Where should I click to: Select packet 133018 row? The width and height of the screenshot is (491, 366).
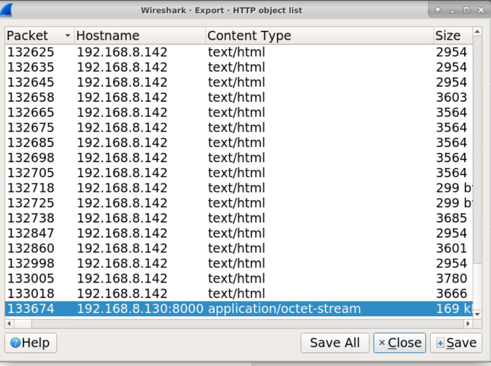click(x=238, y=294)
